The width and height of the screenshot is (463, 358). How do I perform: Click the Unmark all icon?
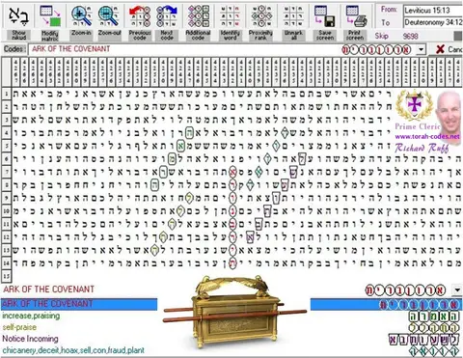[x=293, y=15]
